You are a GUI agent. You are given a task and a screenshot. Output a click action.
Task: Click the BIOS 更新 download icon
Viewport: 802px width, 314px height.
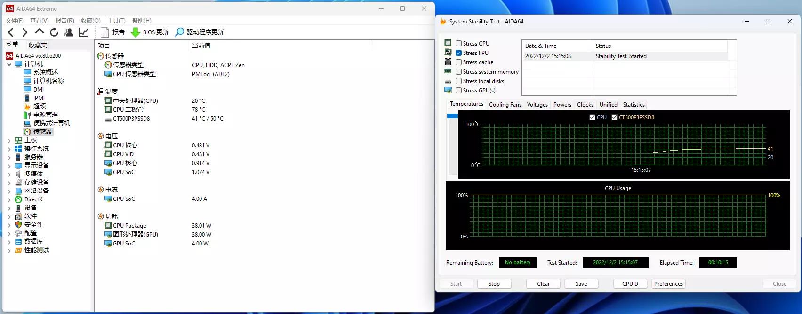pyautogui.click(x=136, y=32)
